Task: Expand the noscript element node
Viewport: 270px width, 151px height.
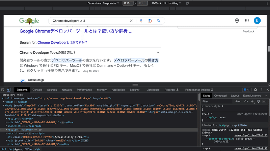Action: coord(6,126)
